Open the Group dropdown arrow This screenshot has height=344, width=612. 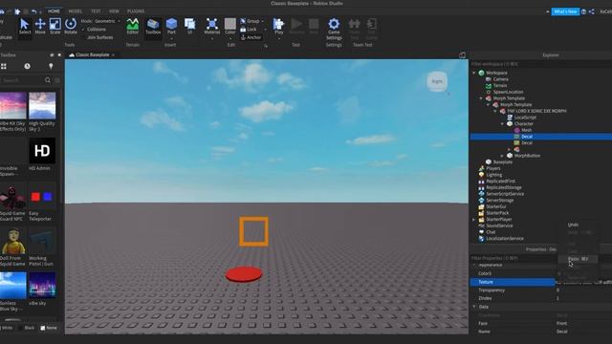(263, 21)
